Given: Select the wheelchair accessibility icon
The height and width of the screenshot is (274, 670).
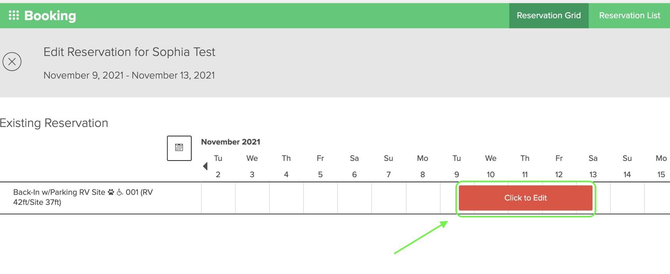Looking at the screenshot, I should click(x=120, y=192).
